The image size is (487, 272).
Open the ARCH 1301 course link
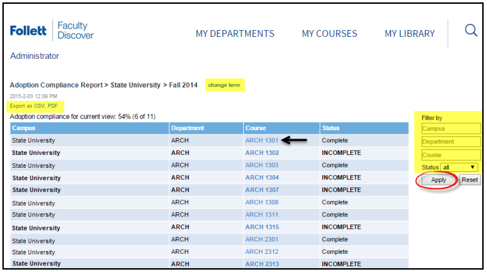(262, 141)
